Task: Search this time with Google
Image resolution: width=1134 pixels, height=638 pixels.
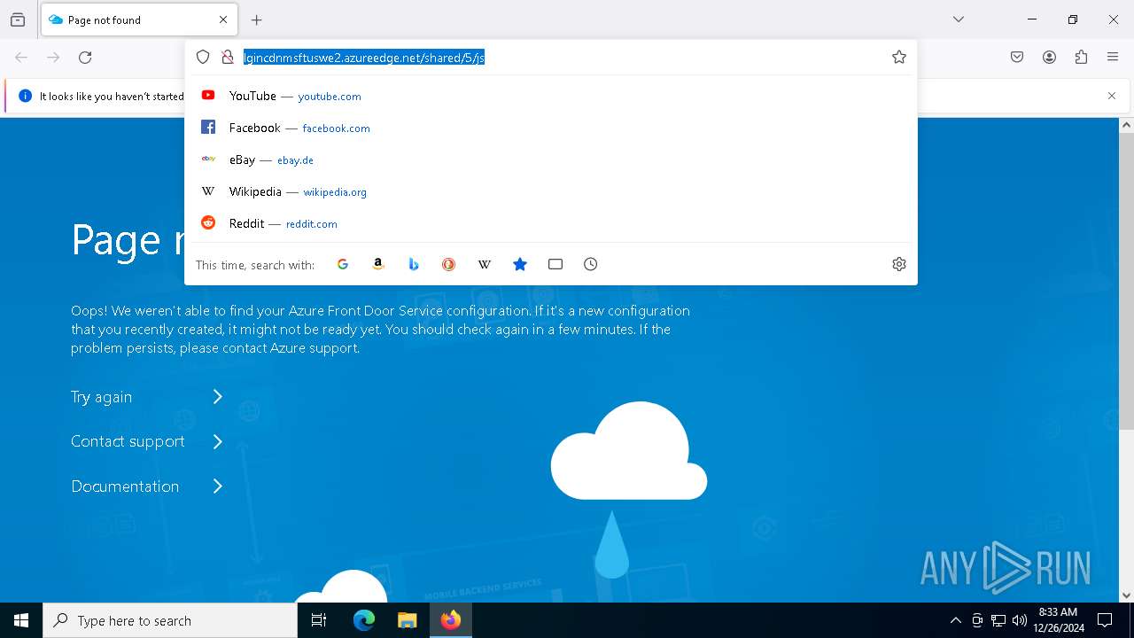Action: (343, 264)
